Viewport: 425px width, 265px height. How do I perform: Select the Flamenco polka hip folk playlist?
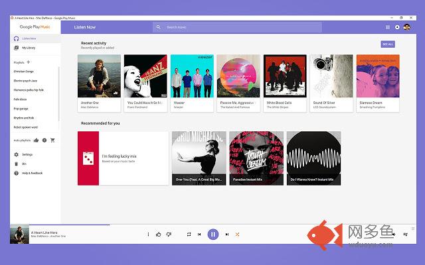pyautogui.click(x=29, y=90)
